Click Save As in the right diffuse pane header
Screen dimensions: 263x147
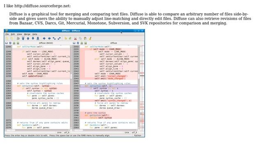pyautogui.click(x=85, y=43)
